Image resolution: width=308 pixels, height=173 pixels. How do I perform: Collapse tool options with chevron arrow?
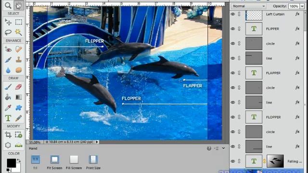click(223, 148)
